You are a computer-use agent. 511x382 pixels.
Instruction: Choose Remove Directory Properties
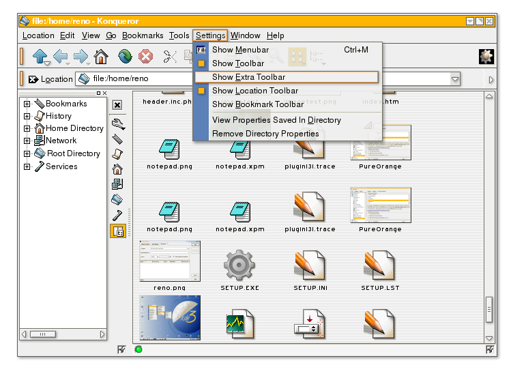287,134
